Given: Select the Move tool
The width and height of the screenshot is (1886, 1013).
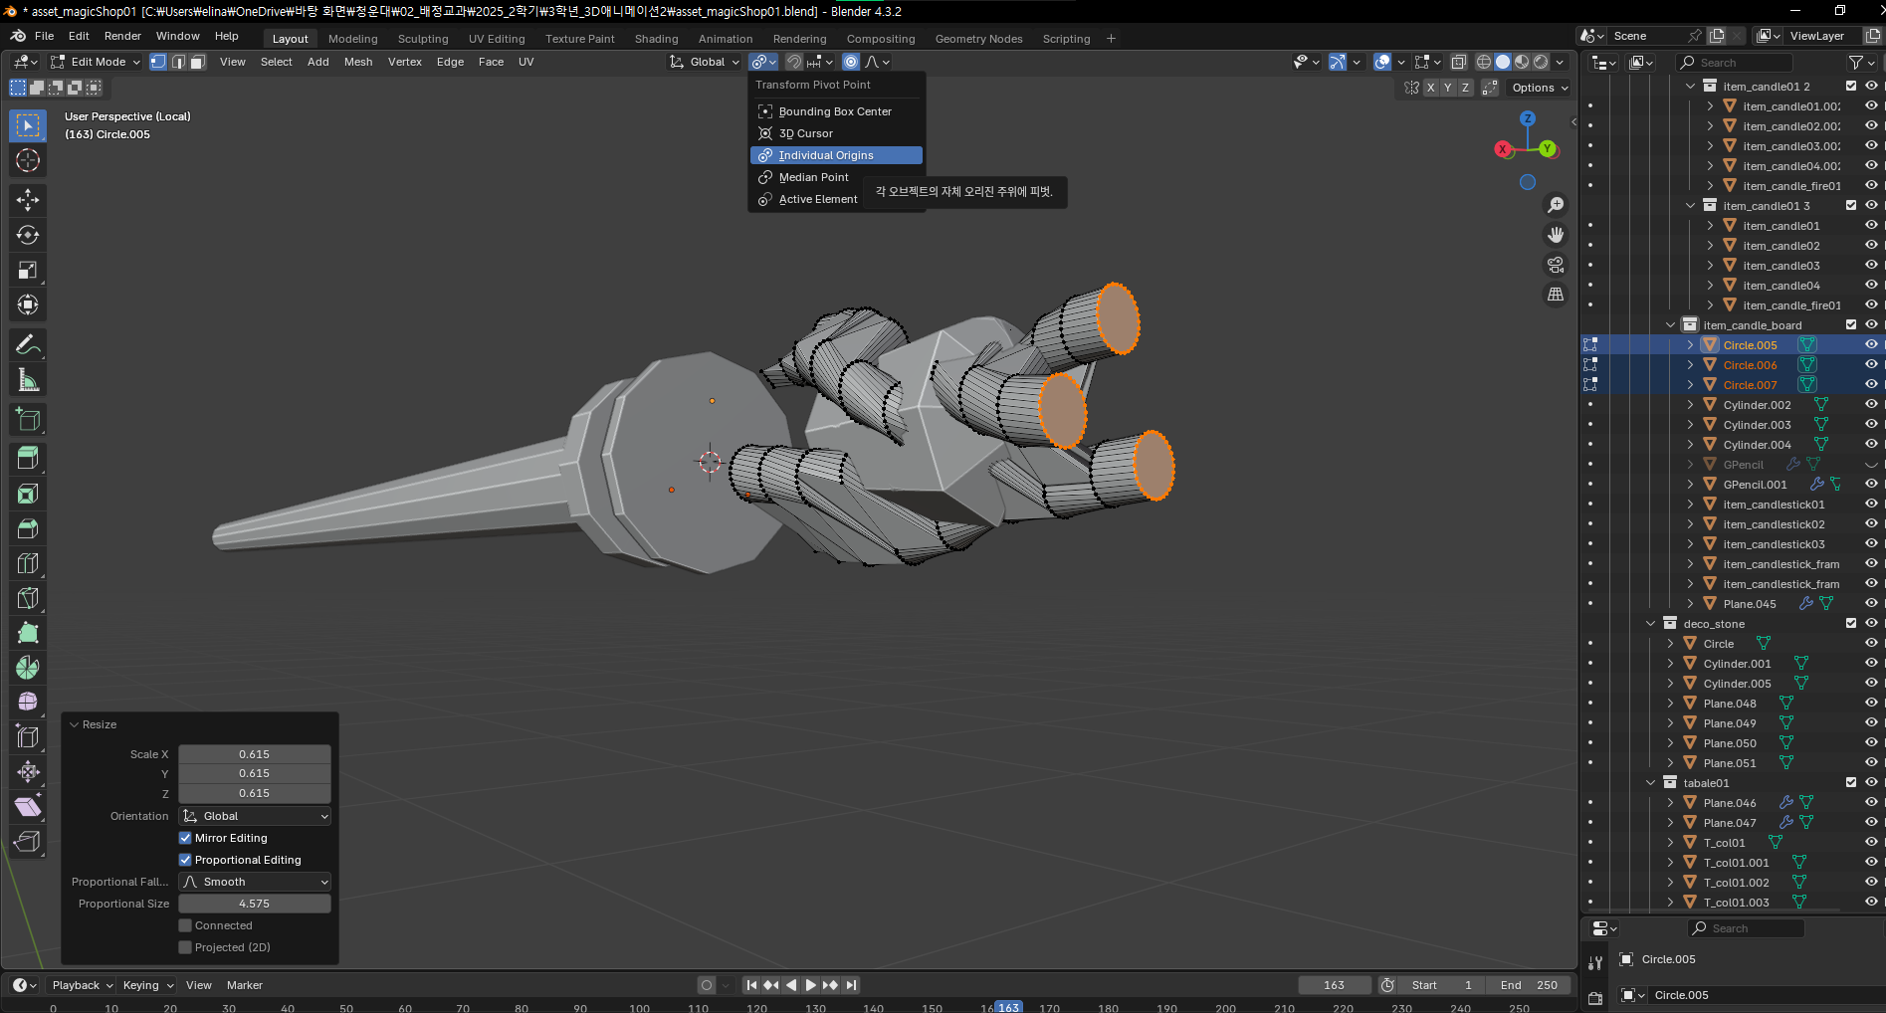Looking at the screenshot, I should pos(28,200).
